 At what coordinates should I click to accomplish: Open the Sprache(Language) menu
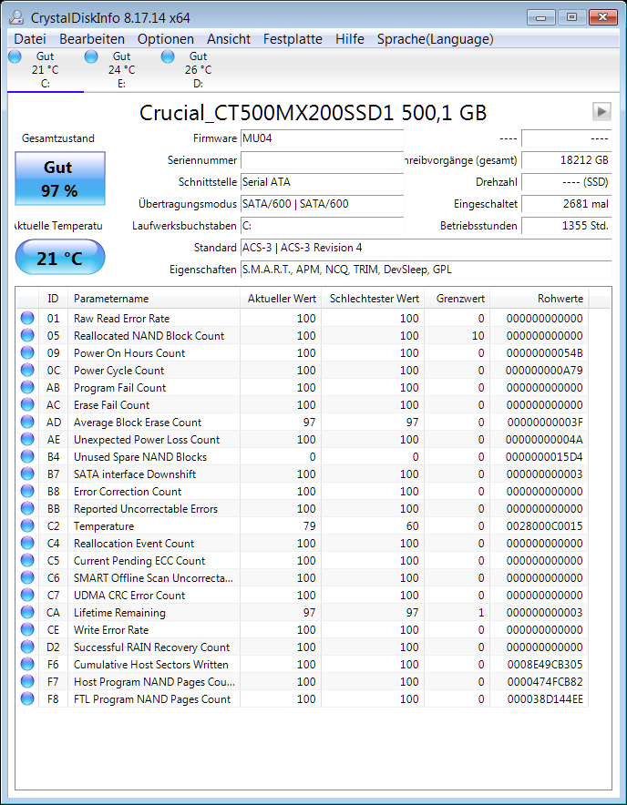[x=436, y=39]
